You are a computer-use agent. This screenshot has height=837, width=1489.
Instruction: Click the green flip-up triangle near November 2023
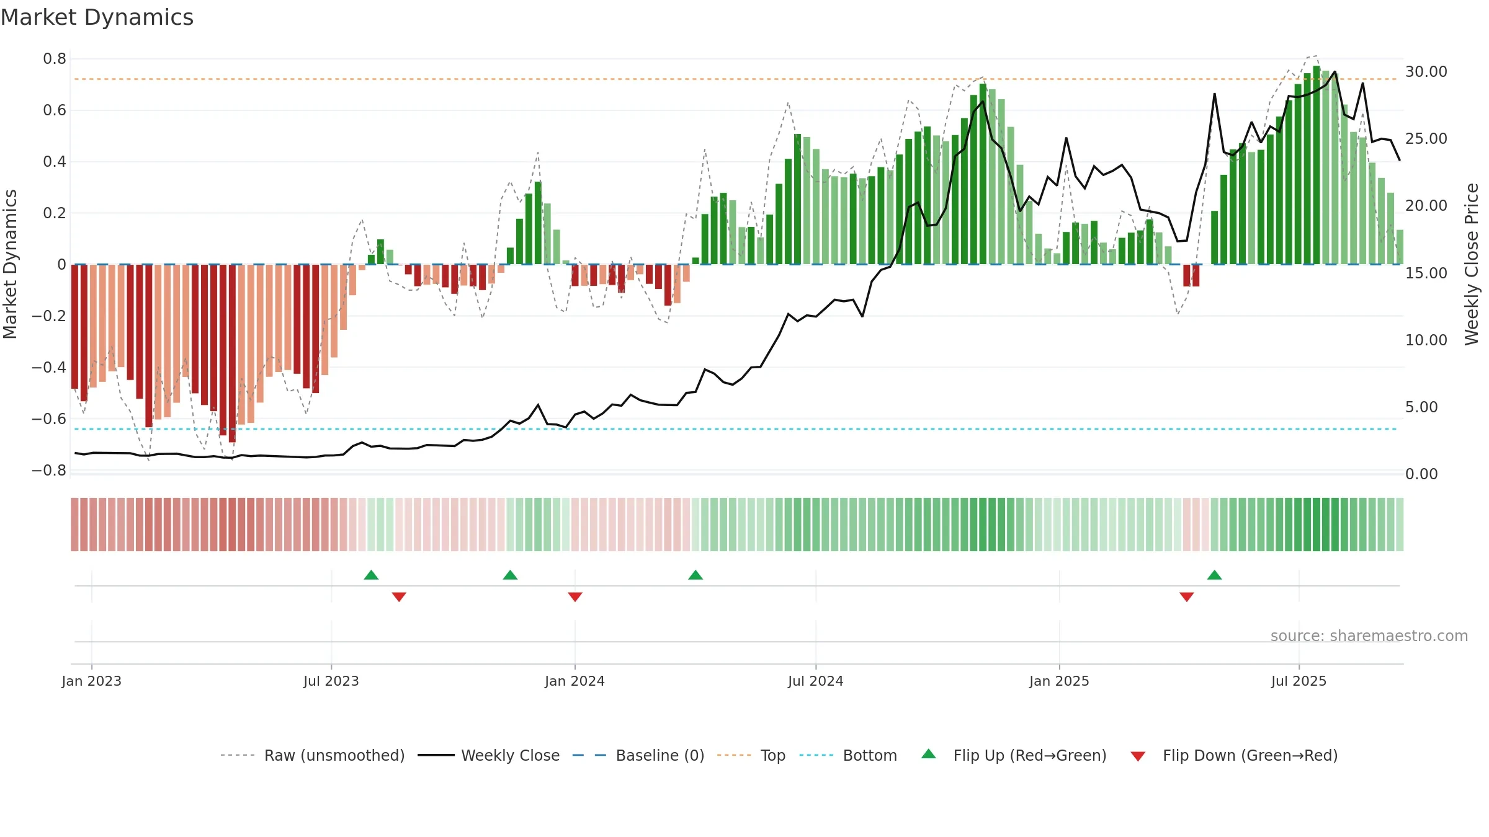[510, 575]
